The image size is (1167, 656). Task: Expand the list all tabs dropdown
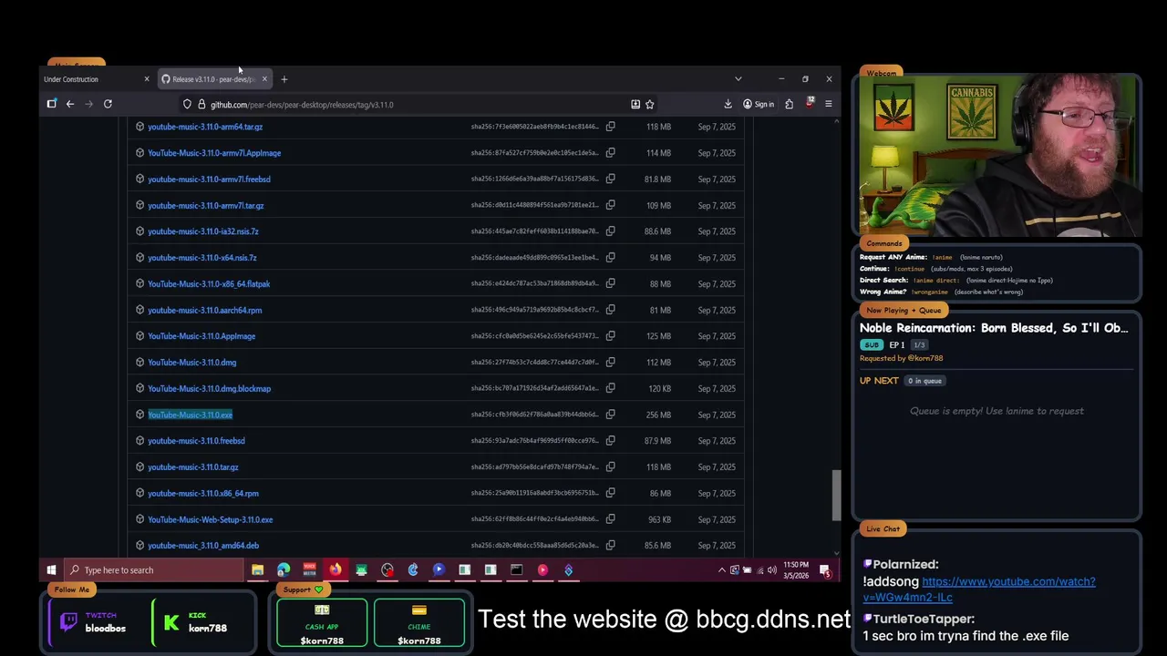point(738,79)
